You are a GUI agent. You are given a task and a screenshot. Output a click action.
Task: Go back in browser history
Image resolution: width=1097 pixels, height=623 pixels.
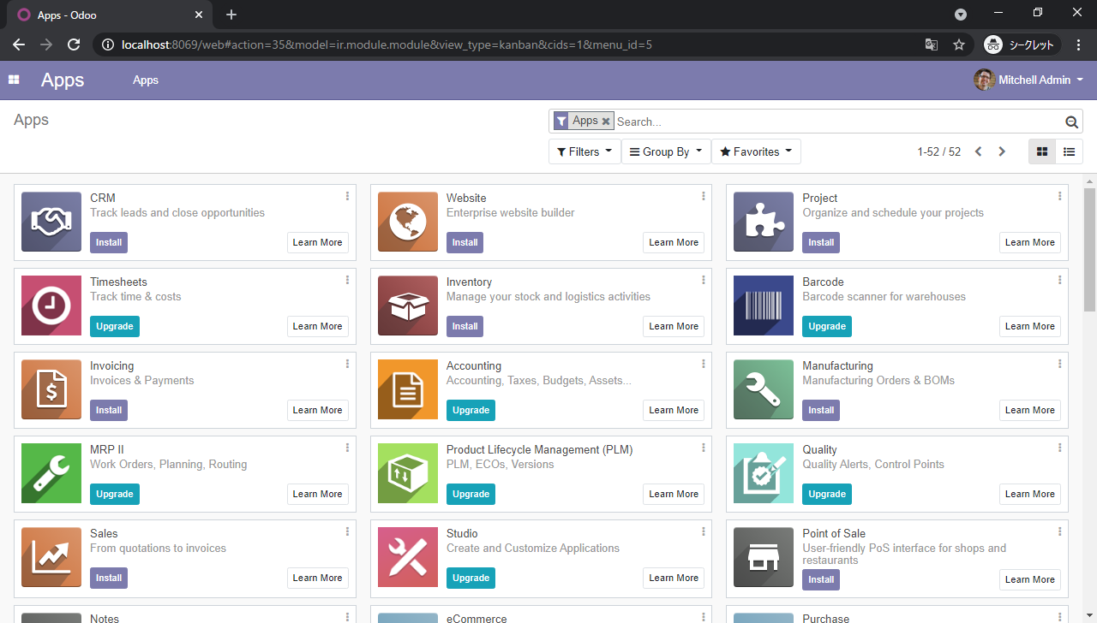point(19,44)
